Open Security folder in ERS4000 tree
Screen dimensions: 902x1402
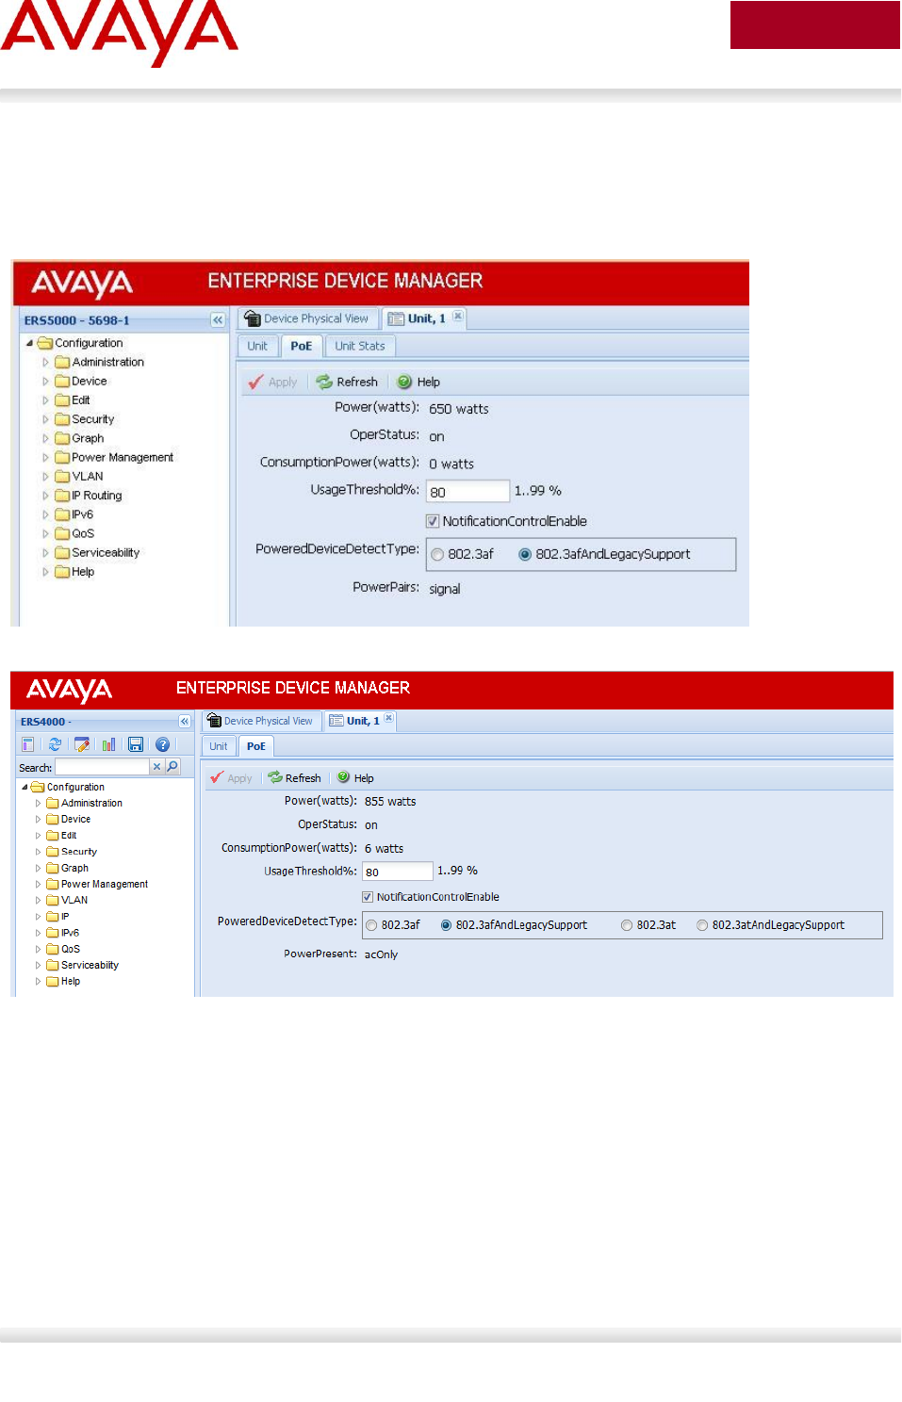coord(72,852)
